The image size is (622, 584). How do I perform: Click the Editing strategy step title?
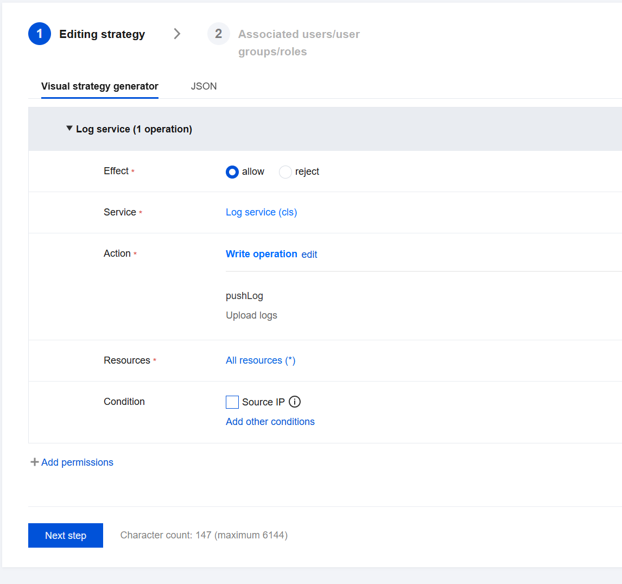102,34
